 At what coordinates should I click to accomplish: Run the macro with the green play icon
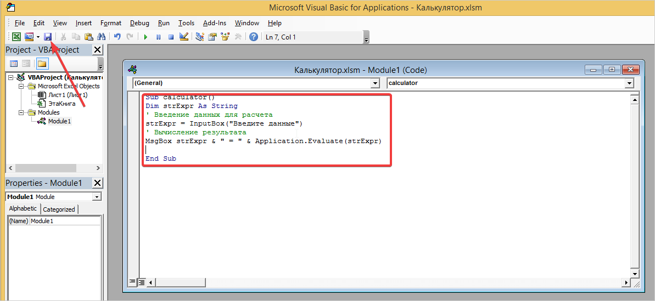(145, 37)
